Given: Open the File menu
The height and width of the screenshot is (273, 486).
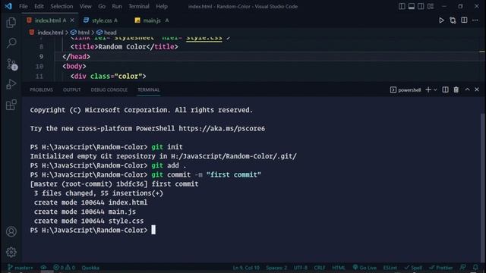Looking at the screenshot, I should tap(24, 6).
